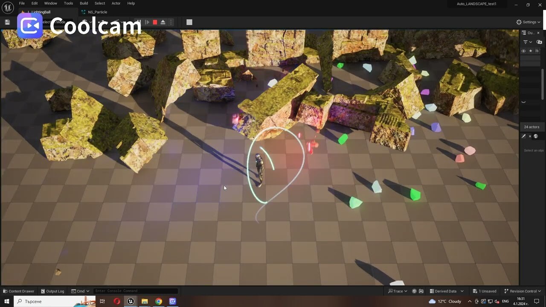Click the camera icon in the Outliner header
This screenshot has height=307, width=546.
(539, 42)
